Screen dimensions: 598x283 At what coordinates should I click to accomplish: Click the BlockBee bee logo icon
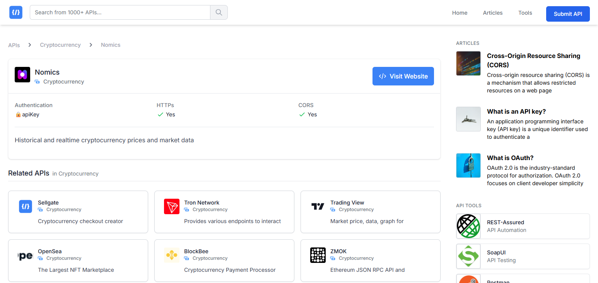point(172,255)
